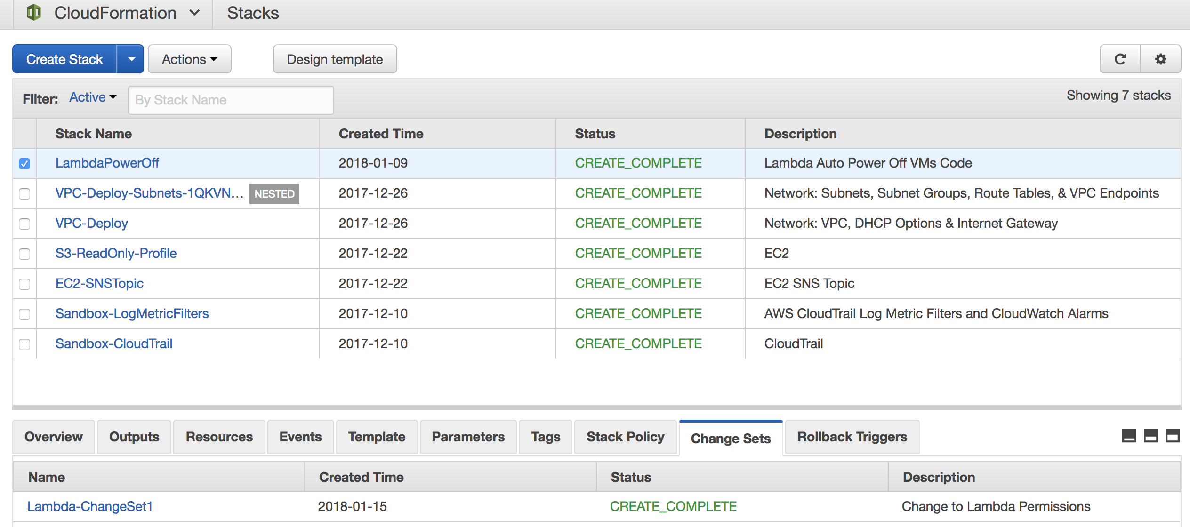Check the Sandbox-CloudTrail stack checkbox

[x=24, y=344]
